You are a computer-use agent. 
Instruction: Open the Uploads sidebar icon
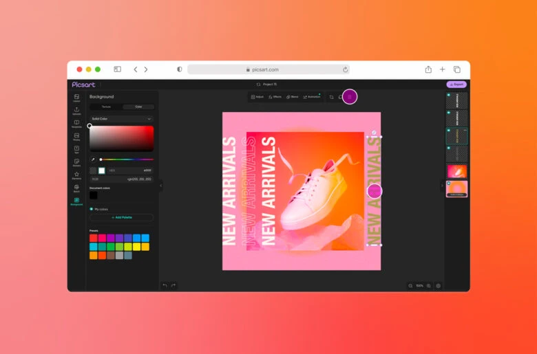click(76, 111)
